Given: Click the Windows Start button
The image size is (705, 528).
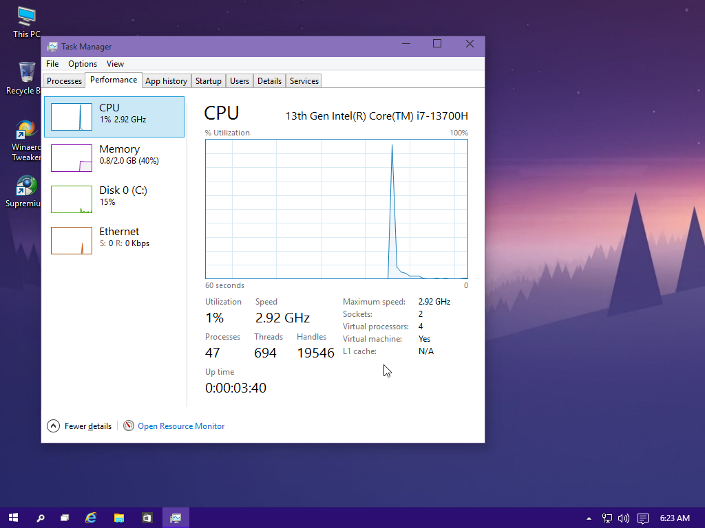Looking at the screenshot, I should (13, 518).
